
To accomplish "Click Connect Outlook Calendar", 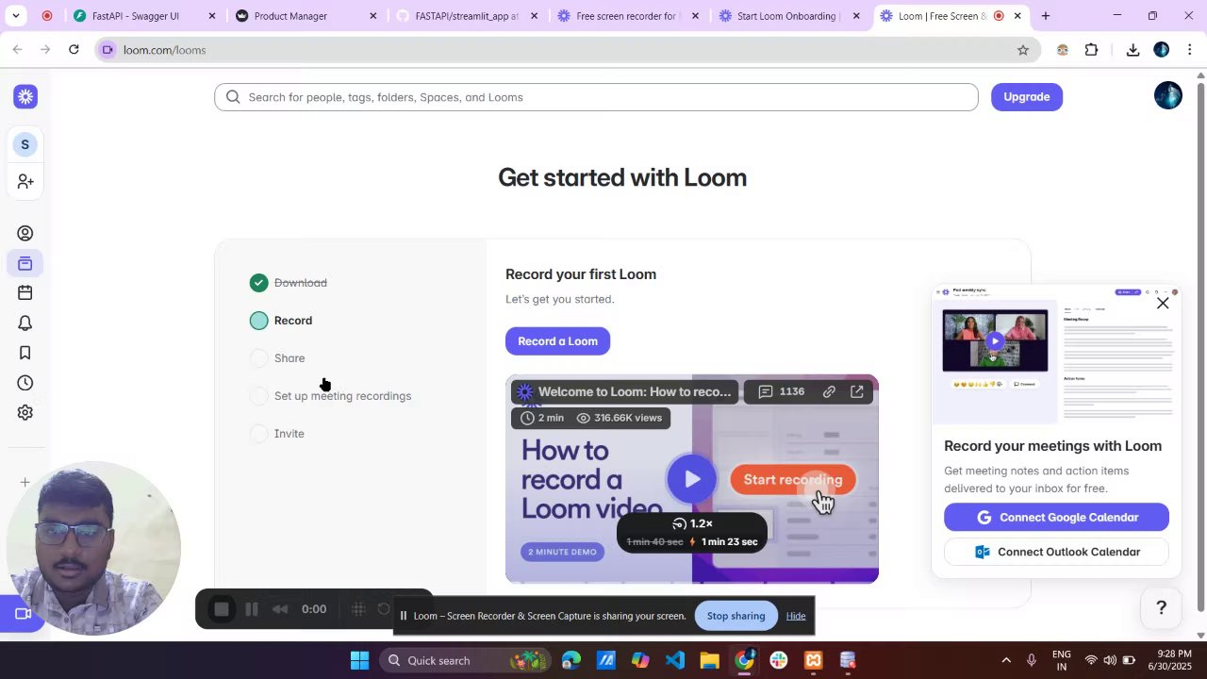I will pyautogui.click(x=1056, y=552).
